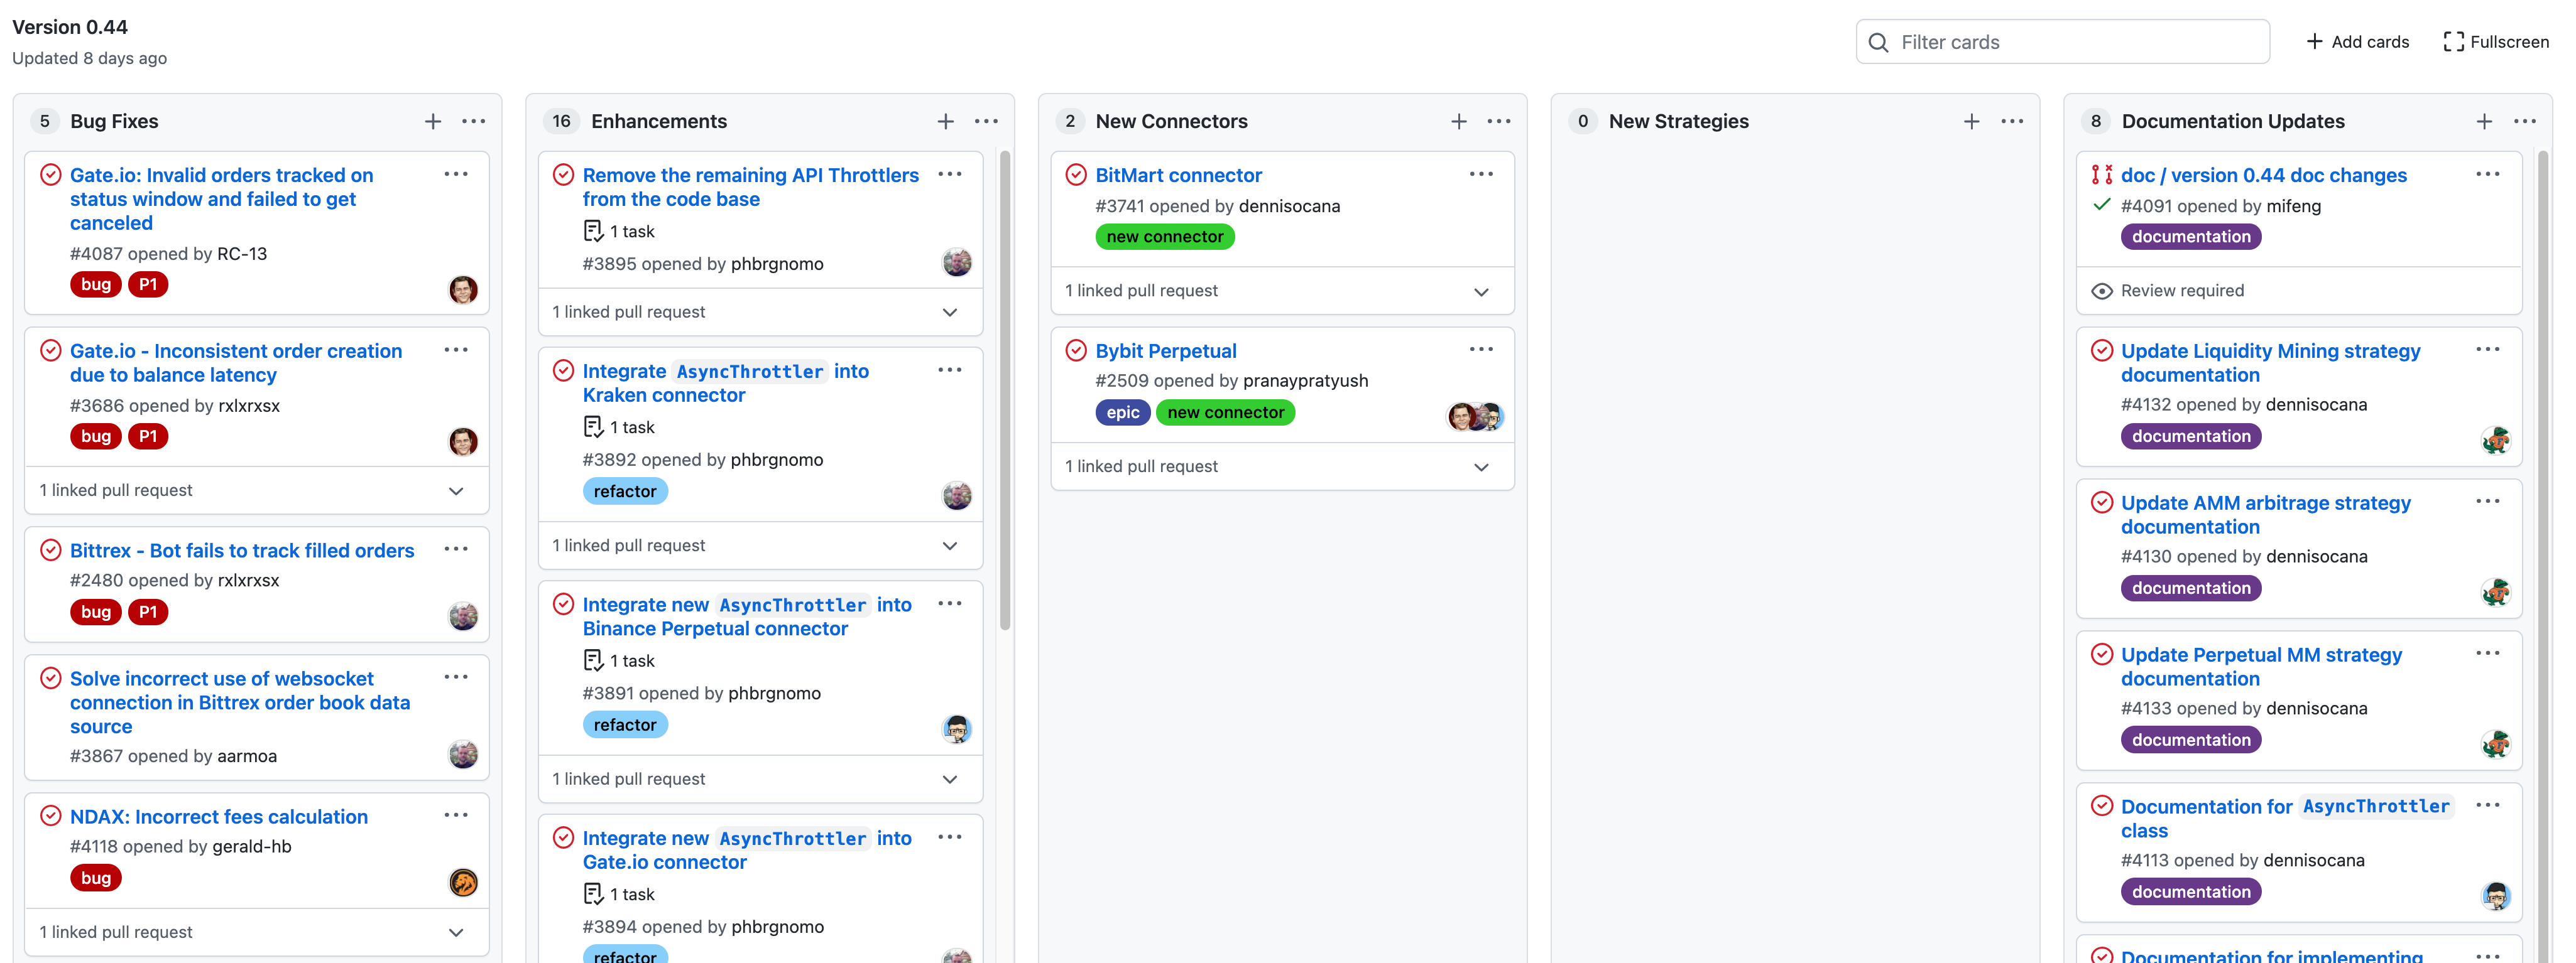
Task: Open author profile pranaypratyush on Bybit card
Action: click(x=1306, y=380)
